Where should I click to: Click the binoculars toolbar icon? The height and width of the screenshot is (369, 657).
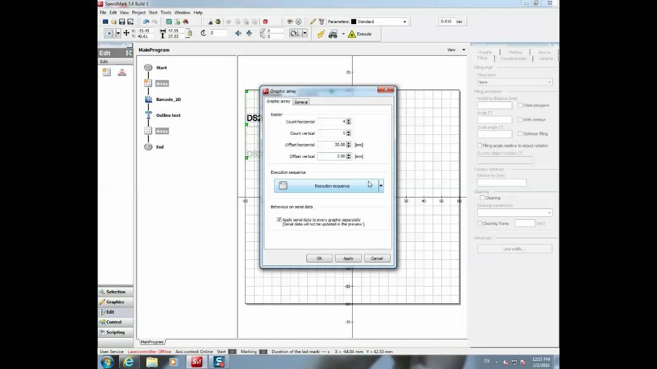pyautogui.click(x=333, y=34)
